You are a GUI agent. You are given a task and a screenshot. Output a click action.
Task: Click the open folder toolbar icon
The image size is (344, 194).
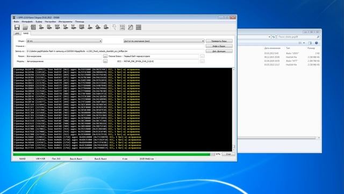[25, 27]
